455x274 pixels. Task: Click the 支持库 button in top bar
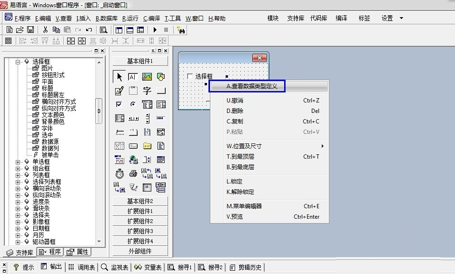coord(296,18)
